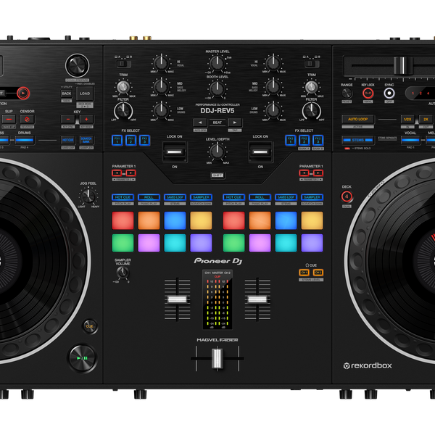The image size is (435, 435).
Task: Click the RANGE button on right deck
Action: 347,94
